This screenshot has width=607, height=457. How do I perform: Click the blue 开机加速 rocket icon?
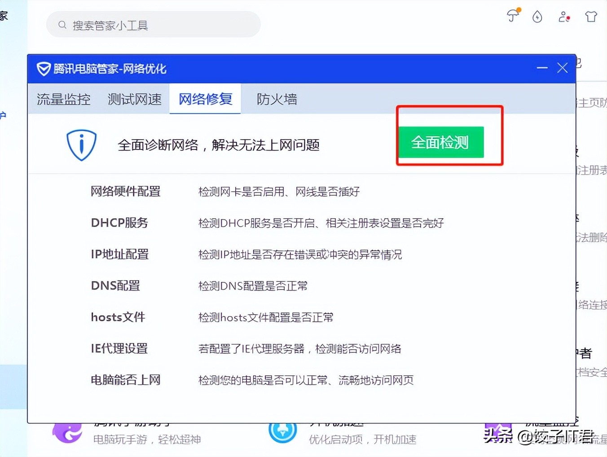pyautogui.click(x=282, y=430)
